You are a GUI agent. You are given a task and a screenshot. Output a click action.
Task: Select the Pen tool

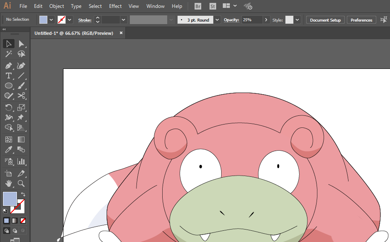pos(8,66)
